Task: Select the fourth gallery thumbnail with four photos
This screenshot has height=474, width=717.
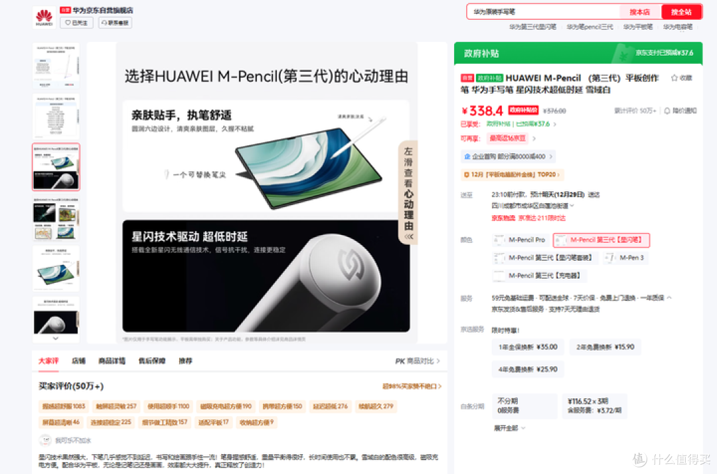Action: [56, 218]
